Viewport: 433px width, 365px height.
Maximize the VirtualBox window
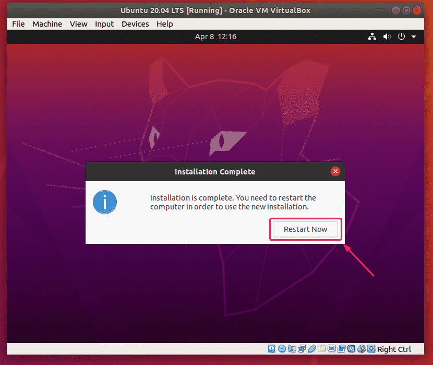pyautogui.click(x=406, y=10)
